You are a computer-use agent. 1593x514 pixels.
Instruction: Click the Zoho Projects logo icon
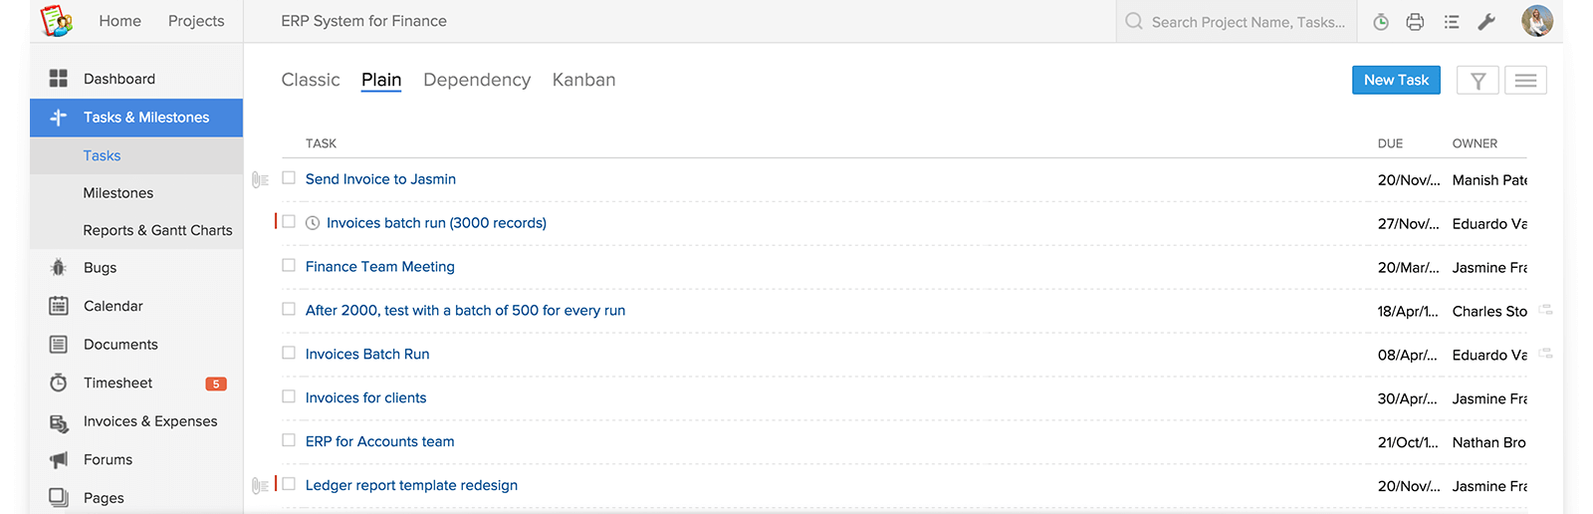click(x=57, y=21)
